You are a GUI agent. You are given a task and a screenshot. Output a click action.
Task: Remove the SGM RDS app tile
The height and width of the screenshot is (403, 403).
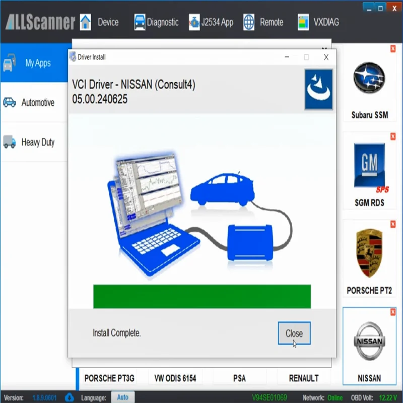point(393,137)
